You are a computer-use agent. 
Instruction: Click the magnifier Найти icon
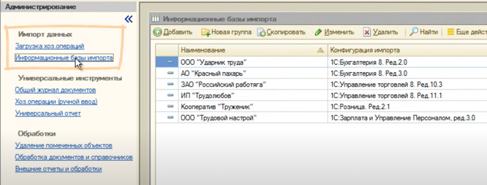pos(414,32)
